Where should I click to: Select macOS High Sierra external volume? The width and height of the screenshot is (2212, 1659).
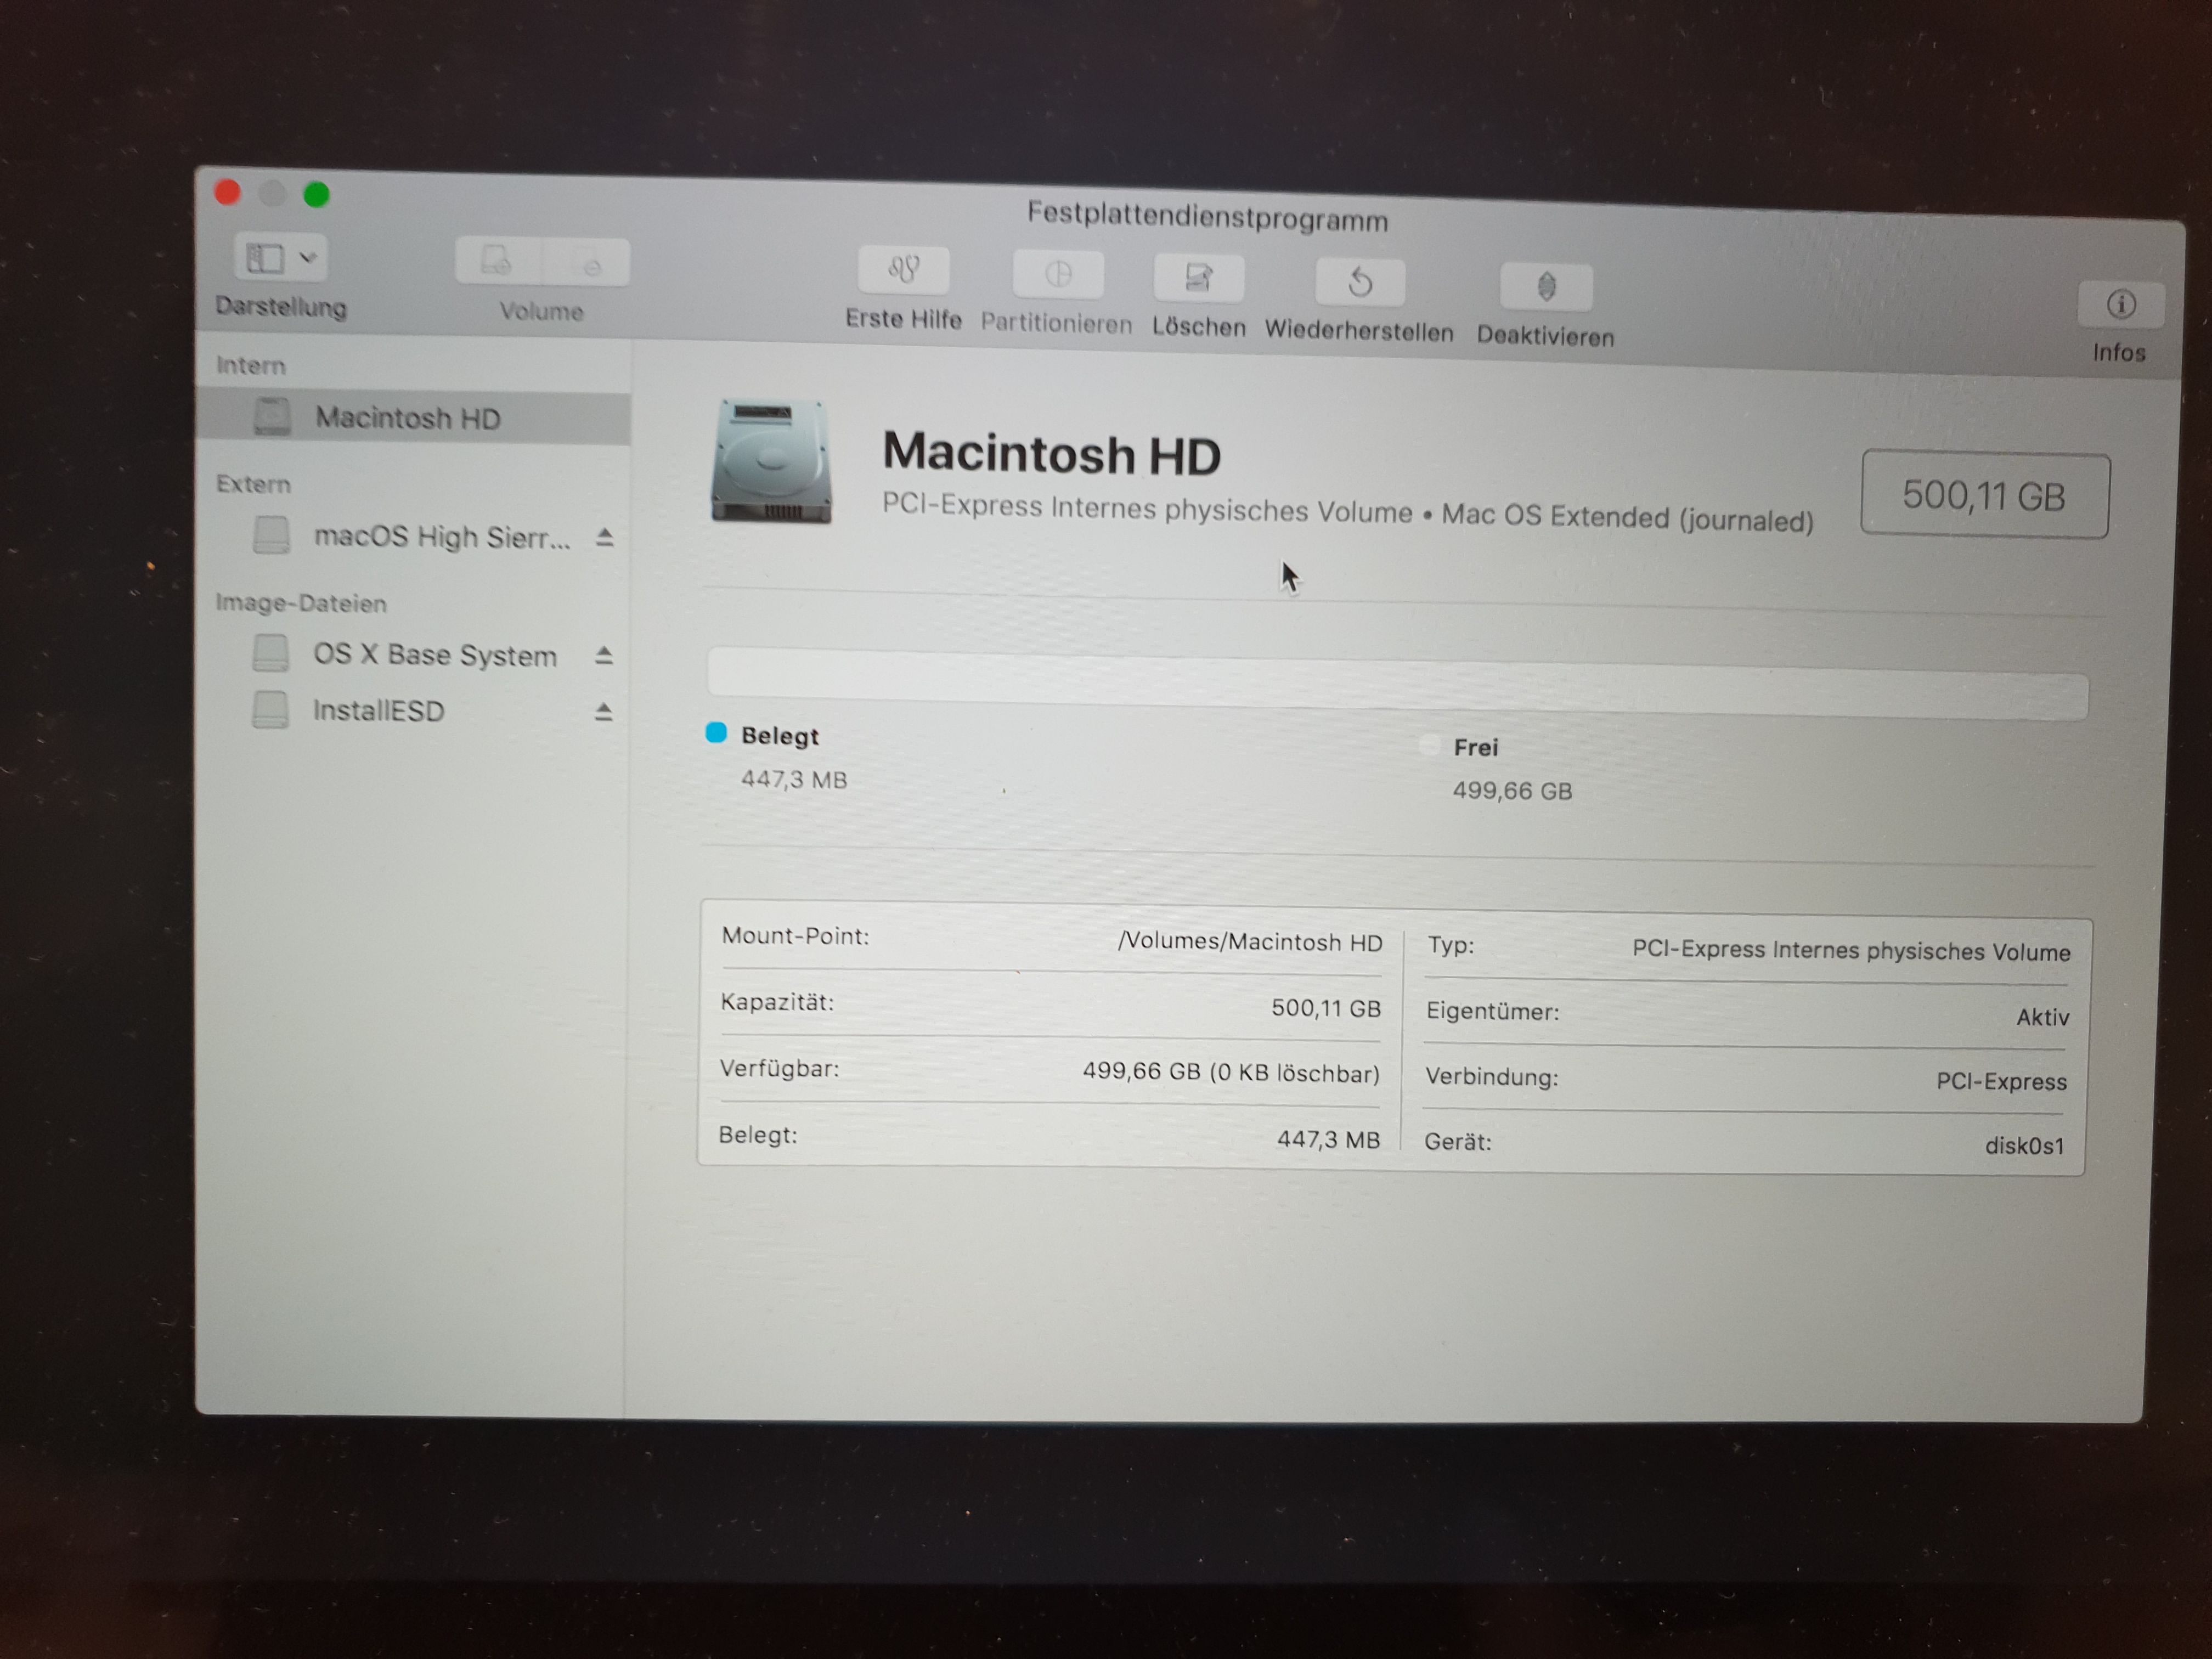point(413,537)
